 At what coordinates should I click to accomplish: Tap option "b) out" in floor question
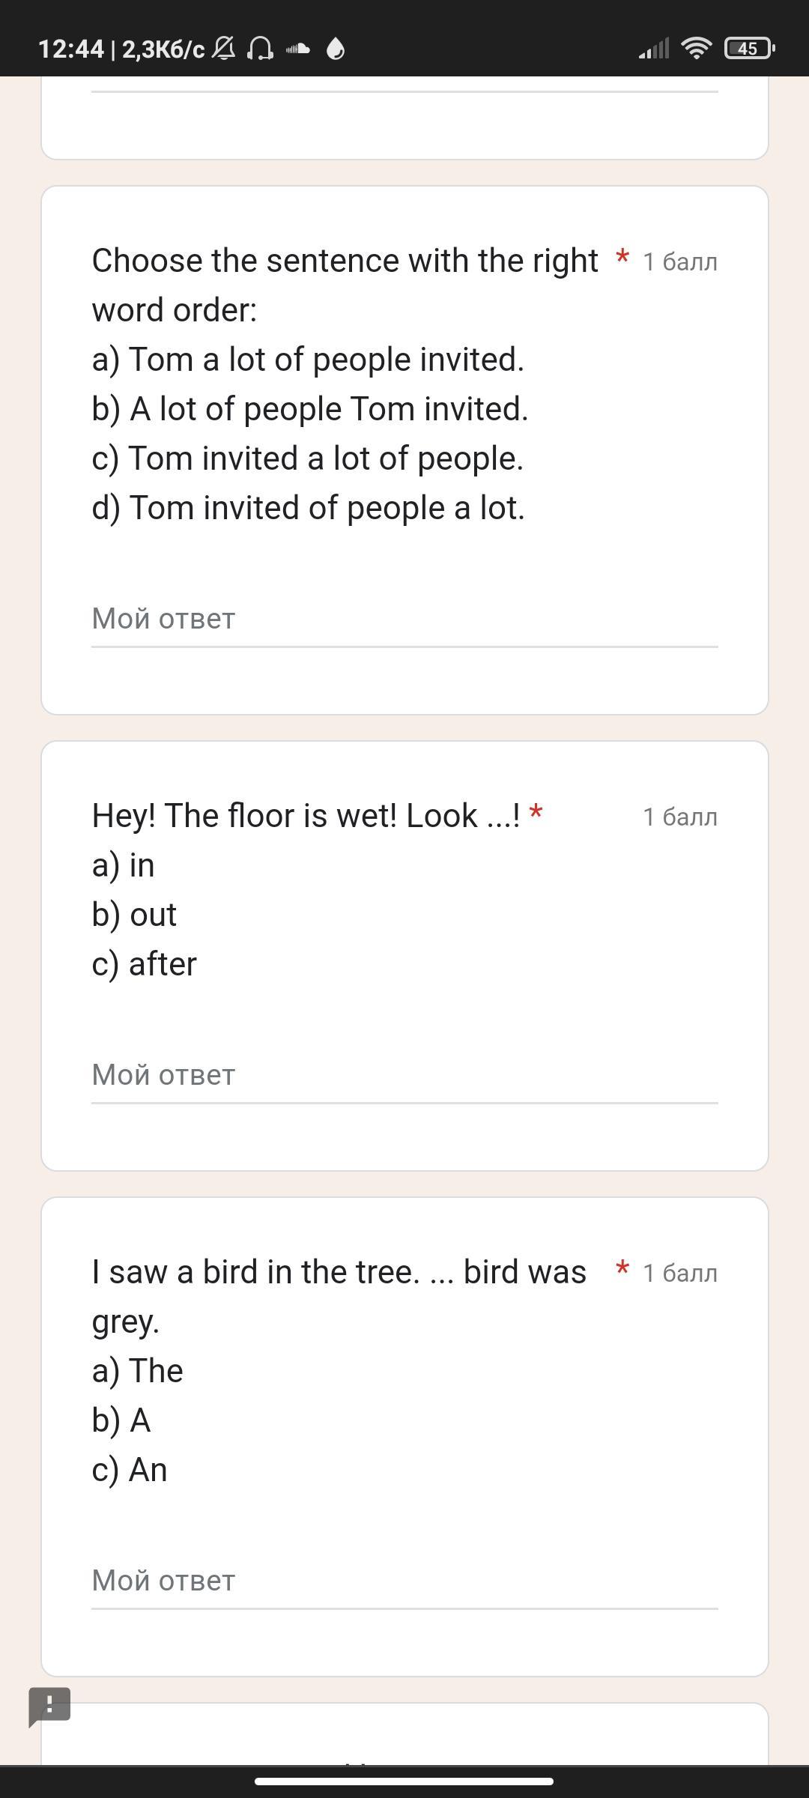click(134, 915)
